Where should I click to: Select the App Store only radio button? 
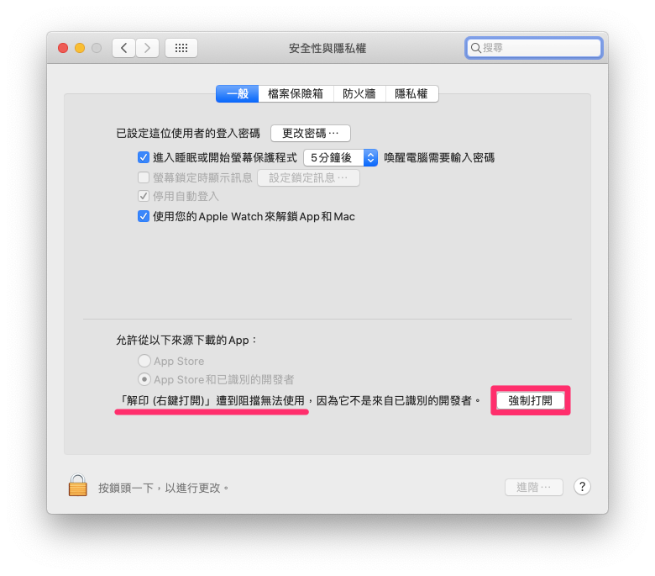coord(144,361)
